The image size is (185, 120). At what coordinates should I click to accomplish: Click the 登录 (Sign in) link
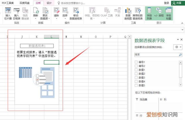click(166, 3)
